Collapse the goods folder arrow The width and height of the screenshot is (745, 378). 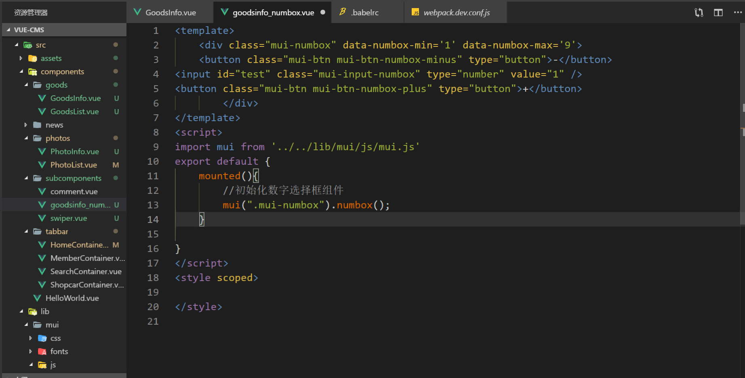26,85
